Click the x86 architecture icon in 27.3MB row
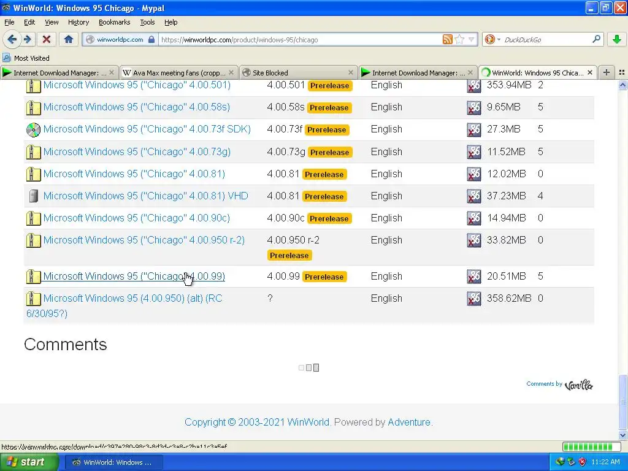 474,129
